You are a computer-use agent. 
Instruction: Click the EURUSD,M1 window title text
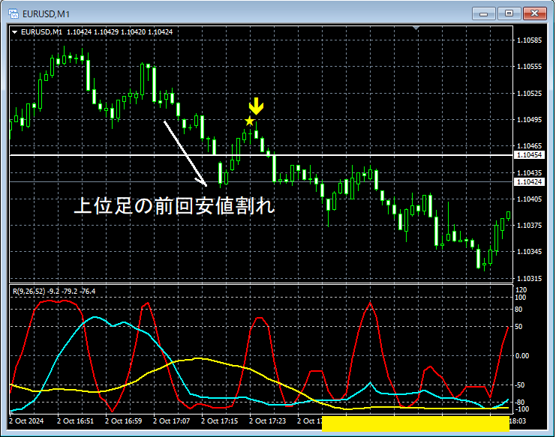(46, 14)
